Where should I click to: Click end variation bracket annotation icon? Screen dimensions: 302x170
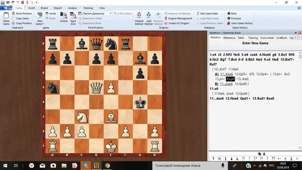pos(226,159)
